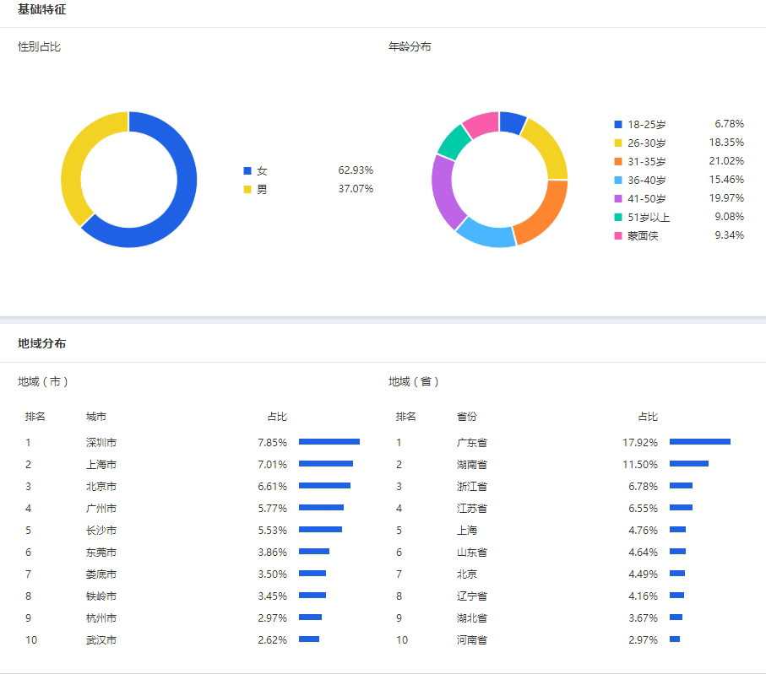Image resolution: width=766 pixels, height=674 pixels.
Task: Click the 占比 column header in city table
Action: (x=277, y=417)
